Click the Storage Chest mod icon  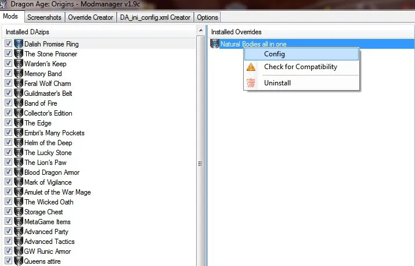click(19, 211)
